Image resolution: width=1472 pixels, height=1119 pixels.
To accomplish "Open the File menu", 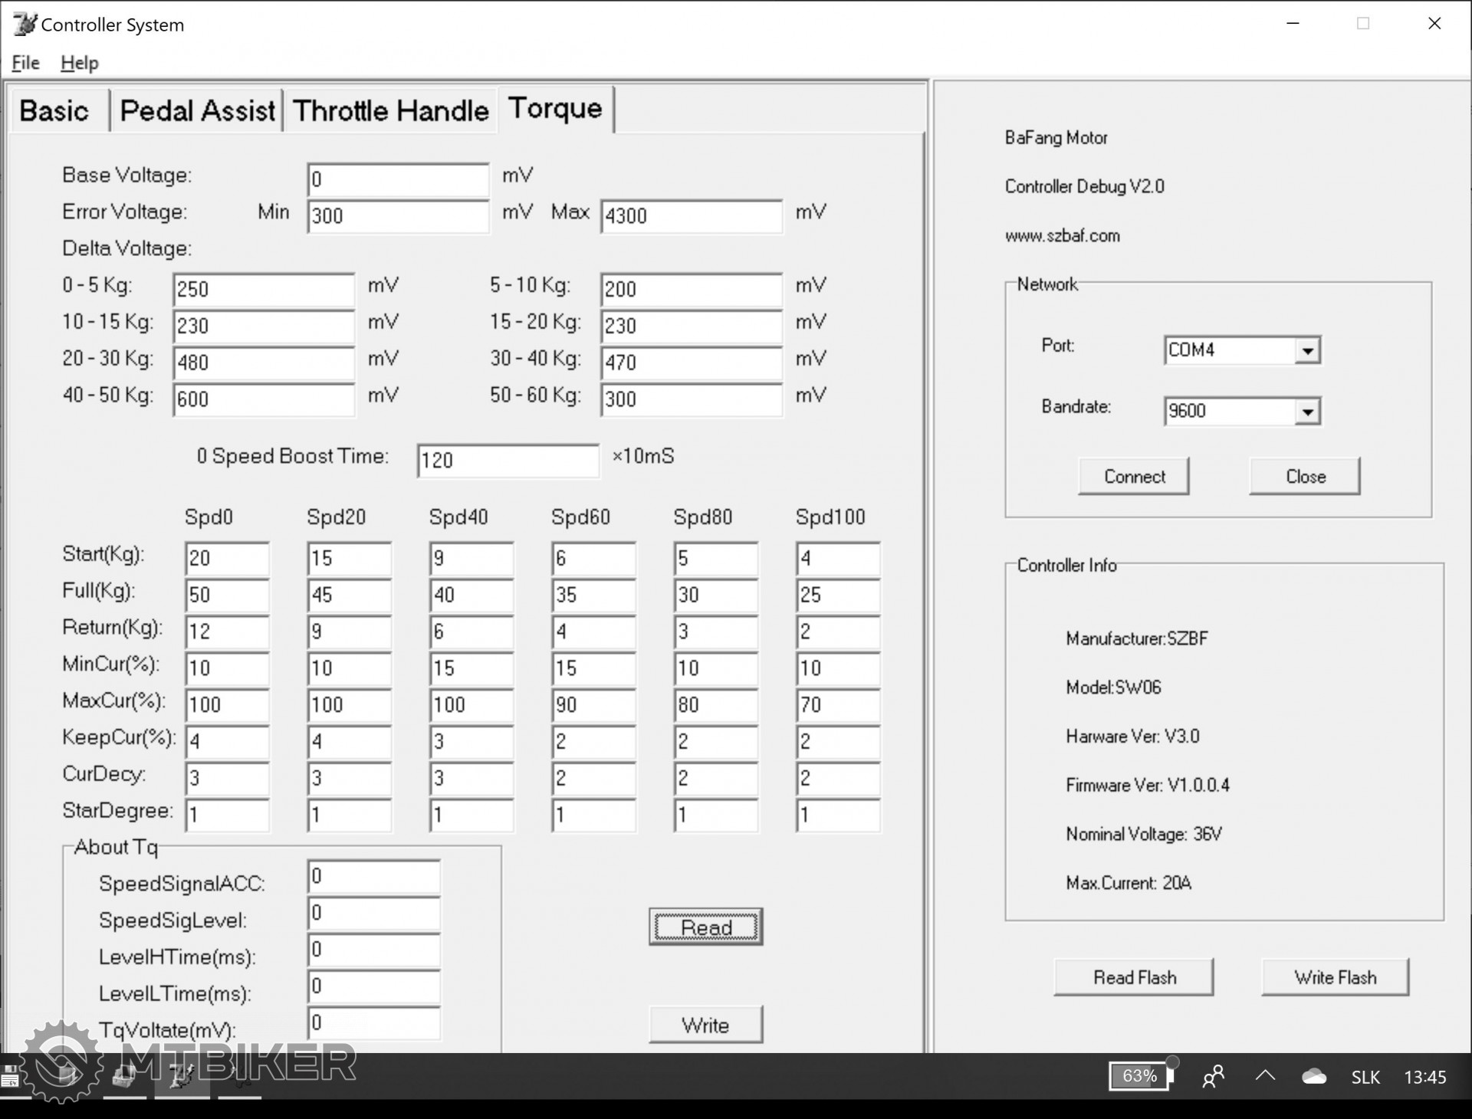I will coord(25,63).
